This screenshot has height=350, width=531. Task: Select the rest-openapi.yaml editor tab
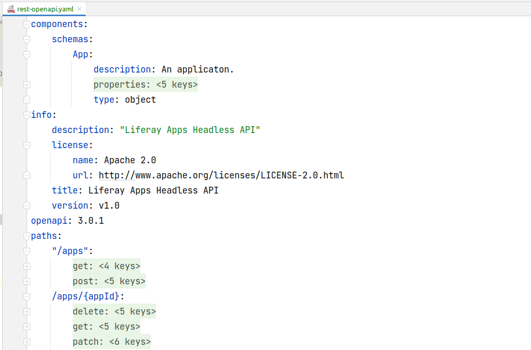(x=45, y=9)
